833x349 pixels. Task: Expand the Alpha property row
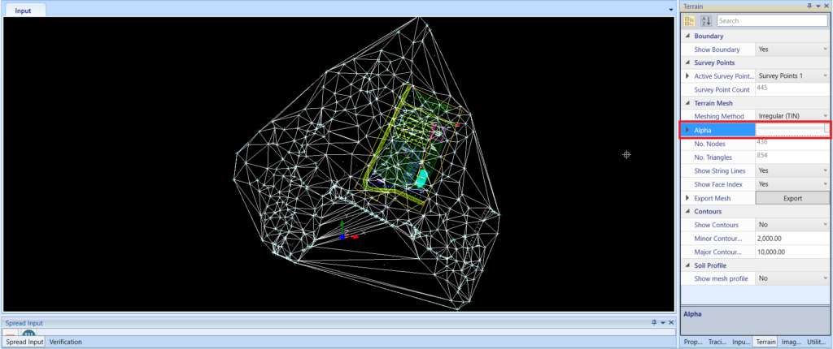coord(687,129)
